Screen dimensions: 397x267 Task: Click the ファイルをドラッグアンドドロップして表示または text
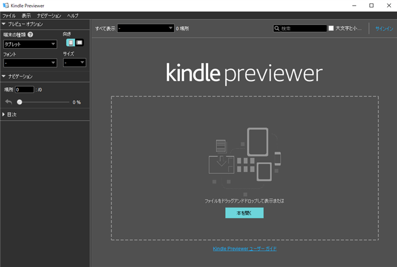coord(244,201)
